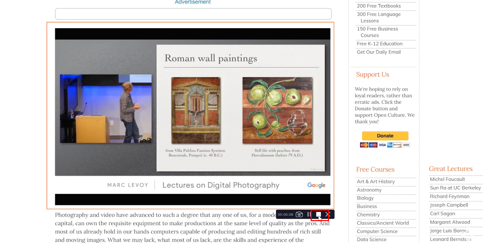The width and height of the screenshot is (483, 243).
Task: Open 150 Free Business Courses link
Action: (377, 32)
